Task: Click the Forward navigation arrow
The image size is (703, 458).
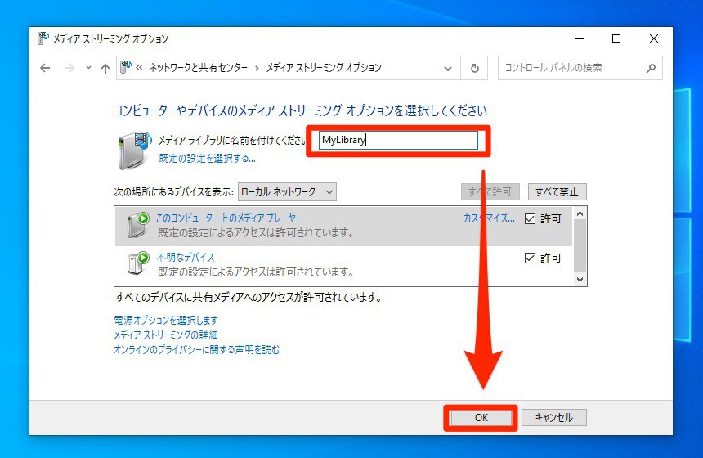Action: point(69,68)
